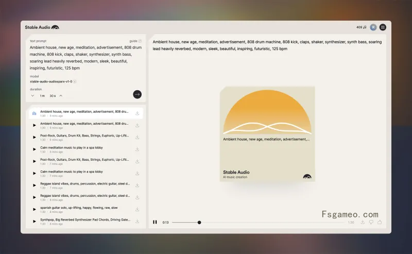Decrease duration with the down chevron
Screen dimensions: 412x254
32,96
